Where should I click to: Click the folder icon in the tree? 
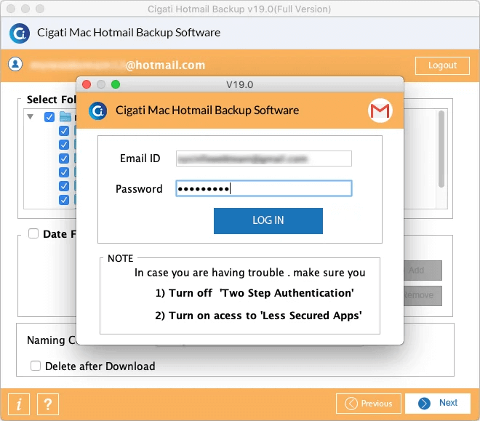pyautogui.click(x=65, y=116)
